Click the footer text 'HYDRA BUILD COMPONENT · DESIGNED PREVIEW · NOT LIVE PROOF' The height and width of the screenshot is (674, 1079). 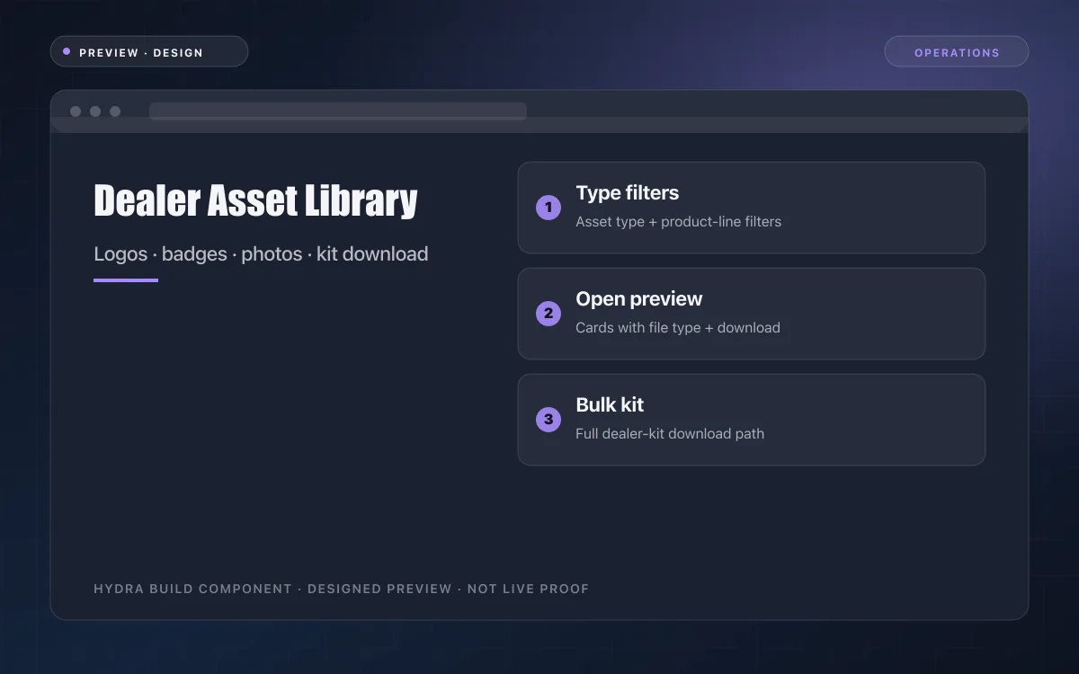[342, 590]
